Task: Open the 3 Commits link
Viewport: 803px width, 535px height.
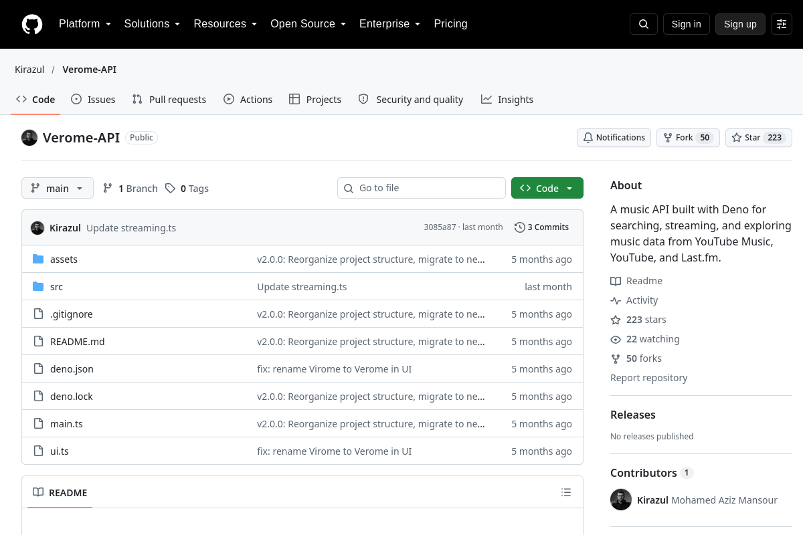Action: click(542, 227)
